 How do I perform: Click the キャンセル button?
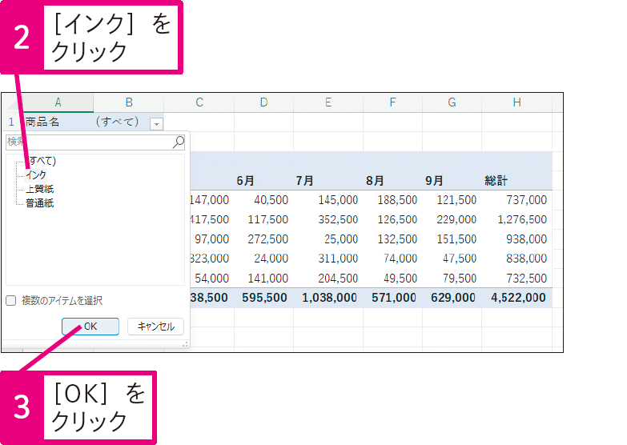[156, 327]
